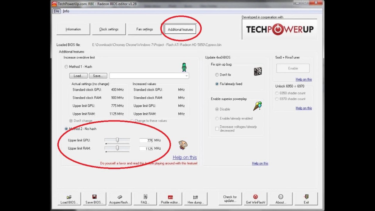Click the Load... hash button

pos(78,76)
